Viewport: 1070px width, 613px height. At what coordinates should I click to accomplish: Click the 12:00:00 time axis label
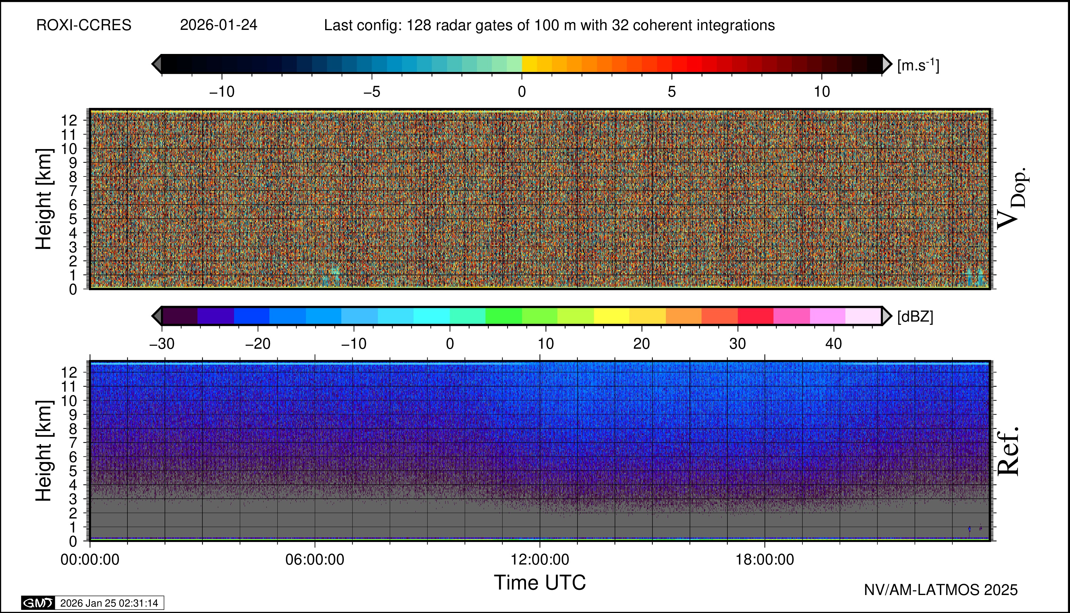click(x=540, y=560)
